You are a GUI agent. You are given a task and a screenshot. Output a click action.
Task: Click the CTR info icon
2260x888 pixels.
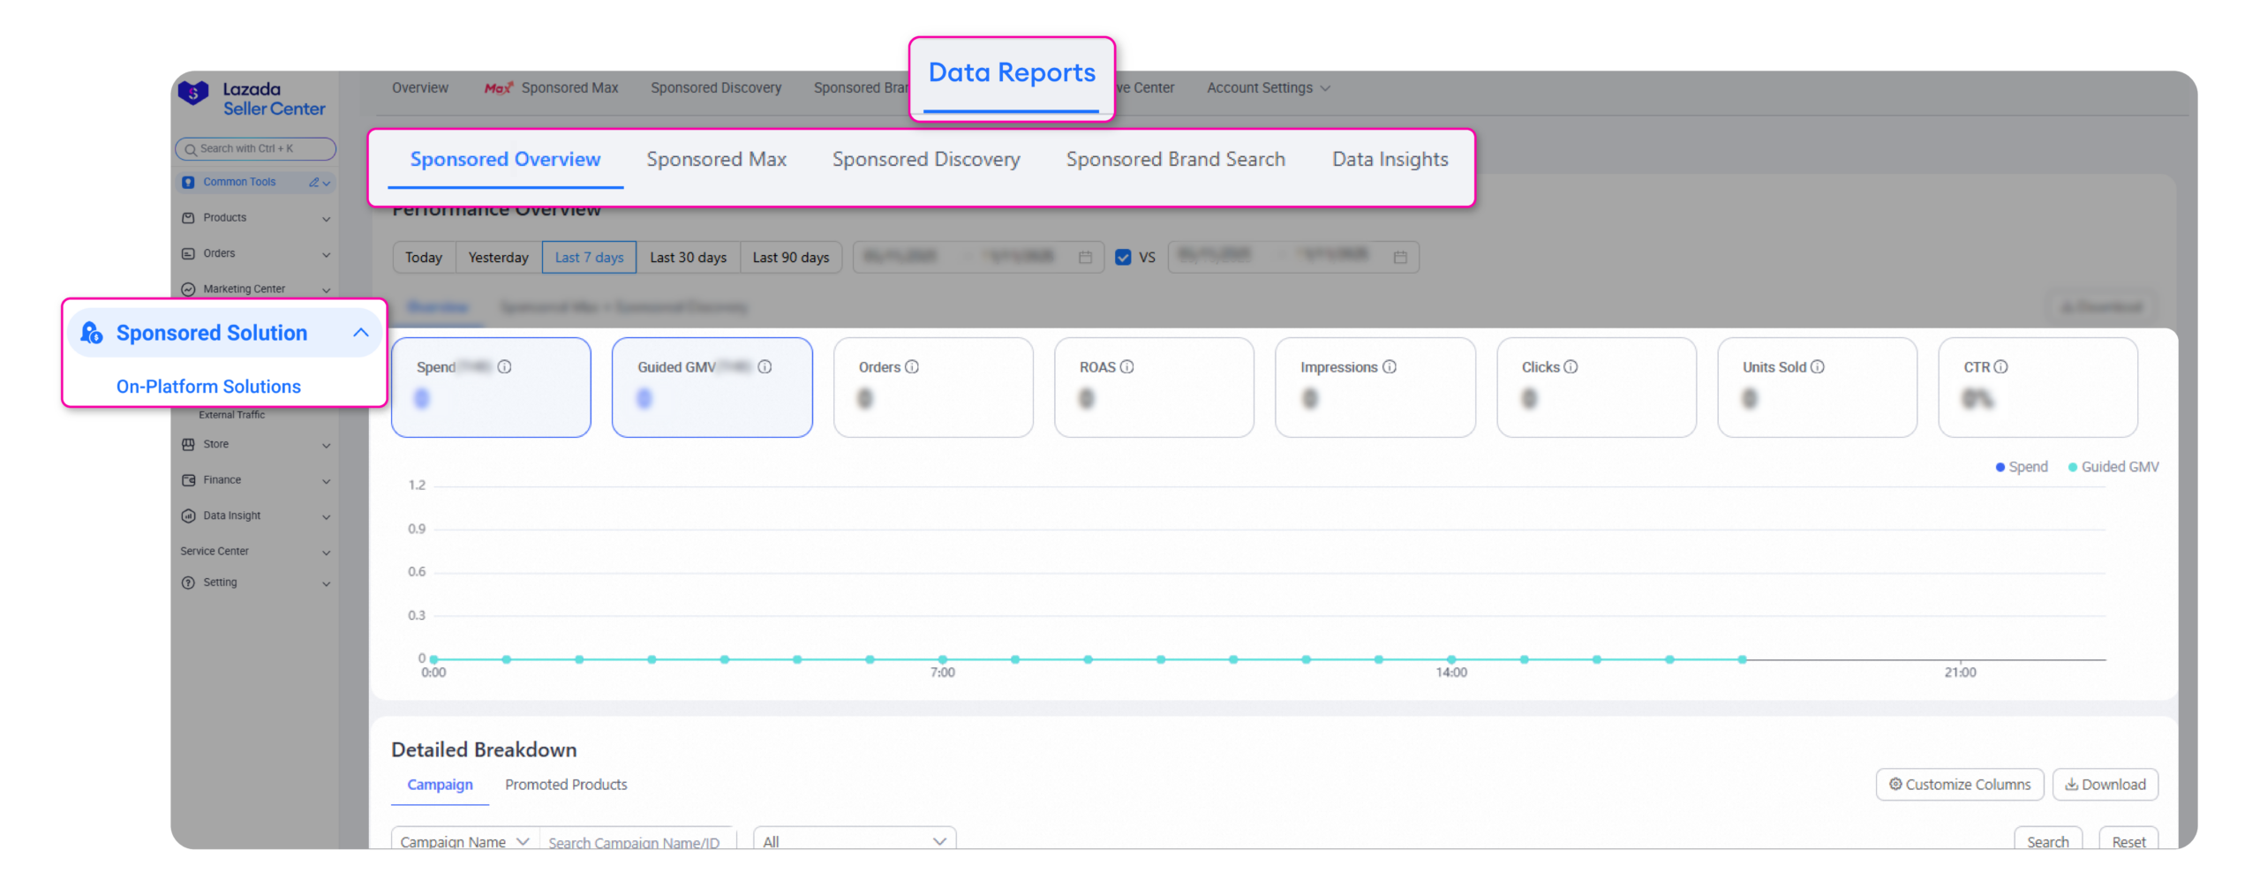(x=2001, y=367)
